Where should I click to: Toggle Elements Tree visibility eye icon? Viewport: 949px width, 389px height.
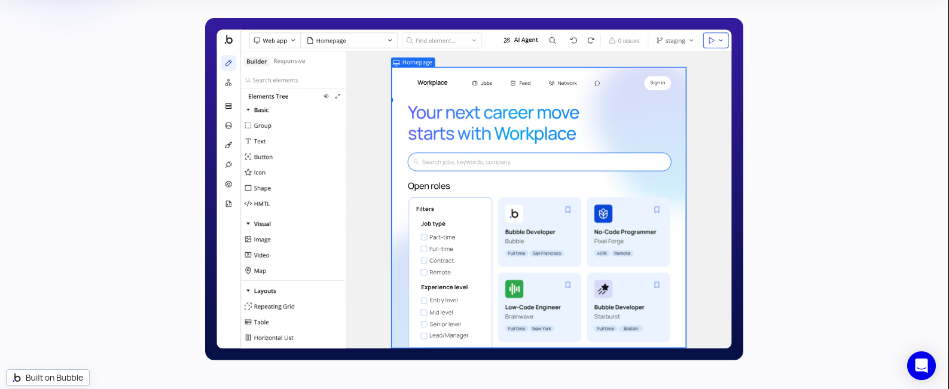(x=326, y=96)
